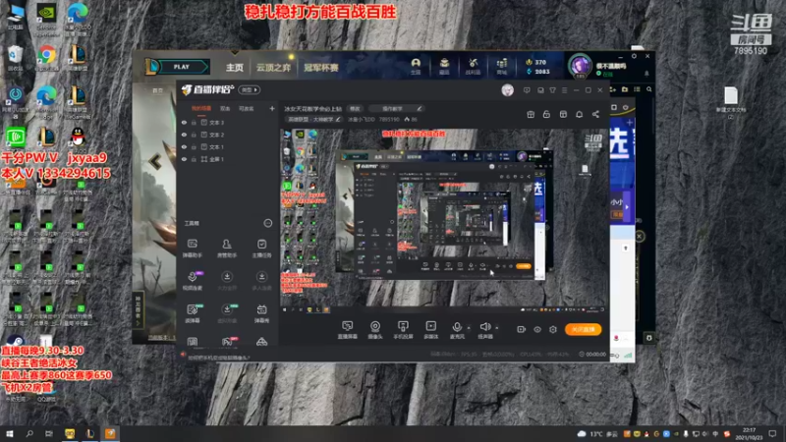Click the add friend icon in League client
The height and width of the screenshot is (442, 786).
click(612, 89)
